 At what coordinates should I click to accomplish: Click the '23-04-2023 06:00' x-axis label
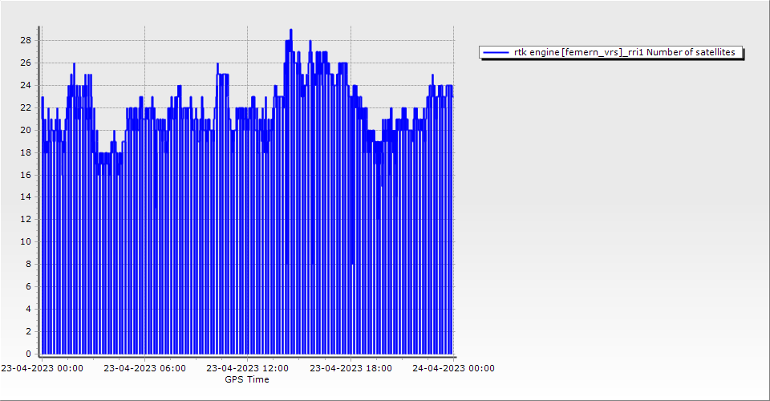click(144, 368)
